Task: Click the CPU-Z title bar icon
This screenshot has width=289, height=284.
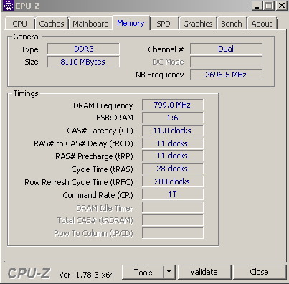Action: click(x=8, y=6)
